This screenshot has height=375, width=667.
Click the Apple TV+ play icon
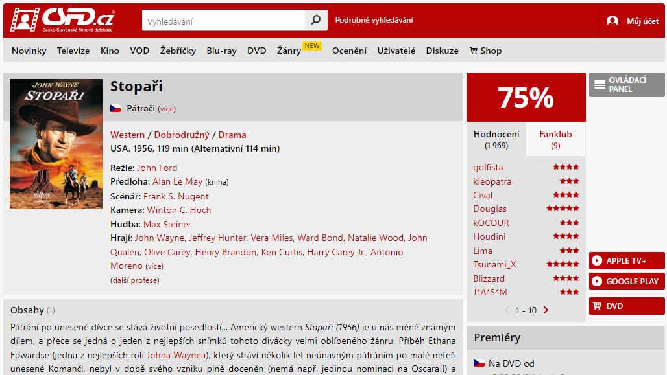coord(597,261)
